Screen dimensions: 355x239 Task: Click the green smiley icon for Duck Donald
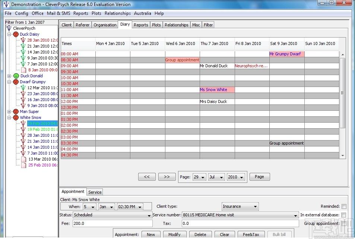pos(16,76)
